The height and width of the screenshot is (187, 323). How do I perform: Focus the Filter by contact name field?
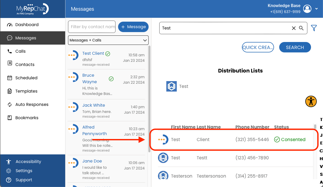92,27
